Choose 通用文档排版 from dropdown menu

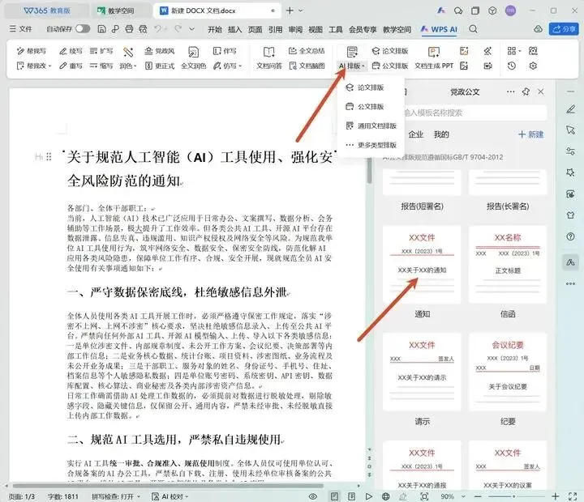pyautogui.click(x=371, y=125)
